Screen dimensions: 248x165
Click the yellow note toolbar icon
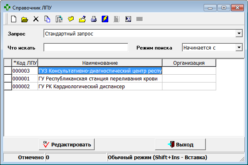point(70,19)
